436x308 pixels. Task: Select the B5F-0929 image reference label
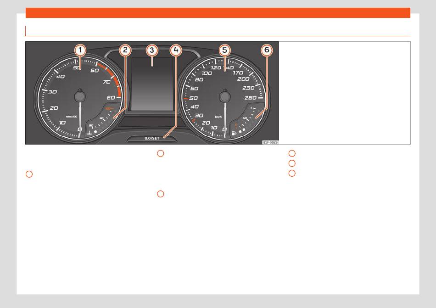pyautogui.click(x=270, y=142)
